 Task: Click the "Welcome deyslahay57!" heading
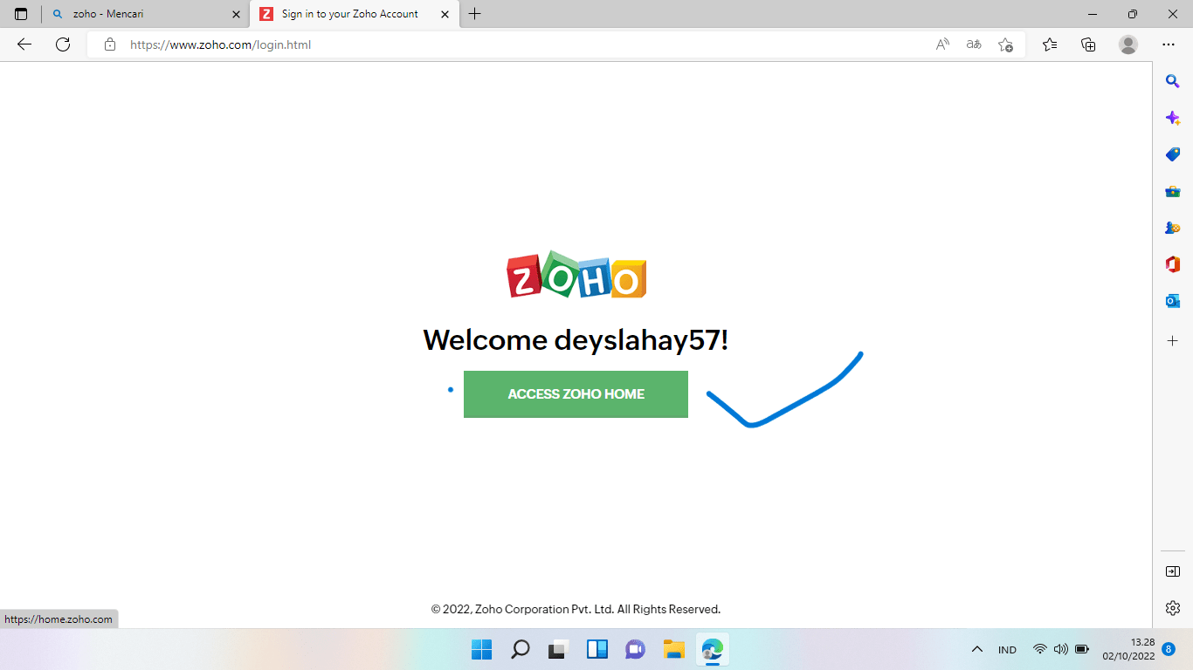coord(576,339)
